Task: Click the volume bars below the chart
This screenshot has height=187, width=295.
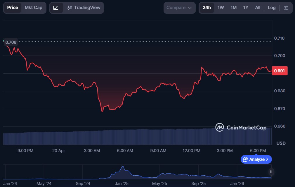Action: click(x=137, y=137)
